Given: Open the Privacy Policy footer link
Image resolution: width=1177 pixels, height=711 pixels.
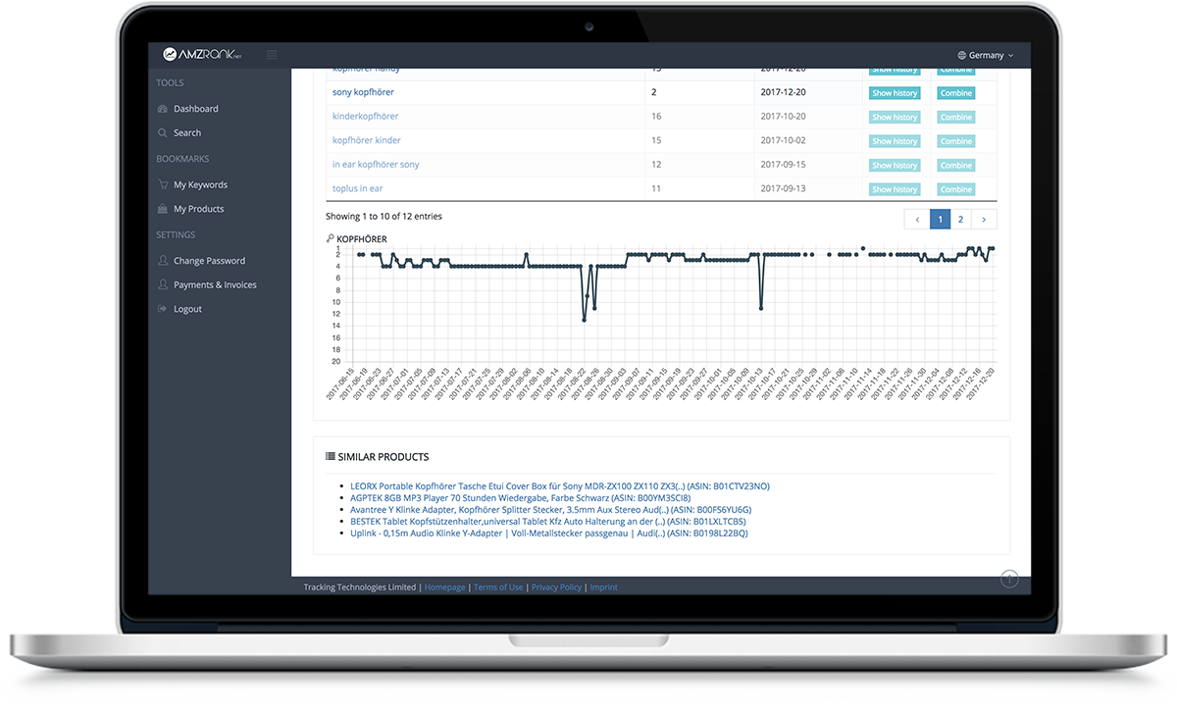Looking at the screenshot, I should coord(556,587).
